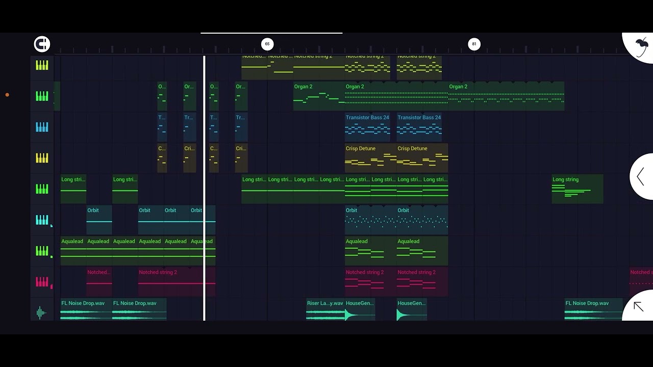Select the pink Notched string 2 track icon

(42, 282)
